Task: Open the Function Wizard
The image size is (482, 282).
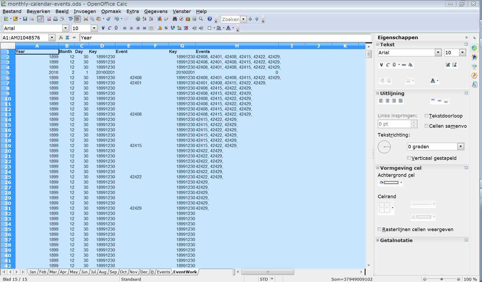Action: 61,38
